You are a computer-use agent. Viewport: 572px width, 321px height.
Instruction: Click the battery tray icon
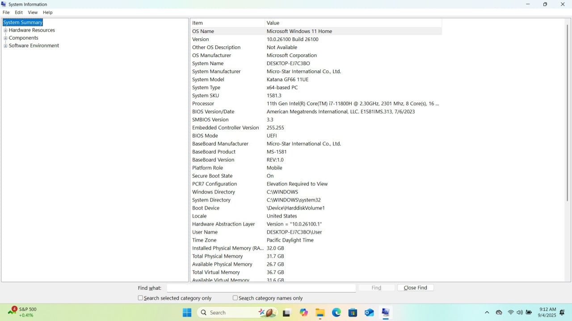click(529, 313)
